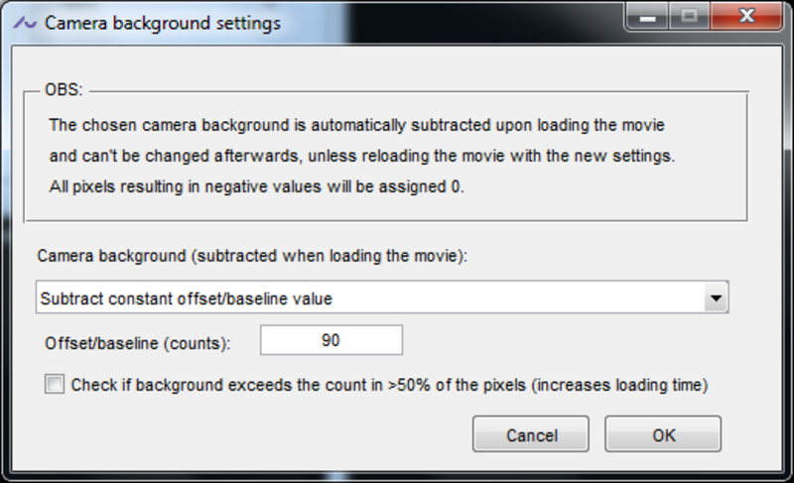Image resolution: width=794 pixels, height=483 pixels.
Task: Focus the Offset/baseline counts input field
Action: coord(331,340)
